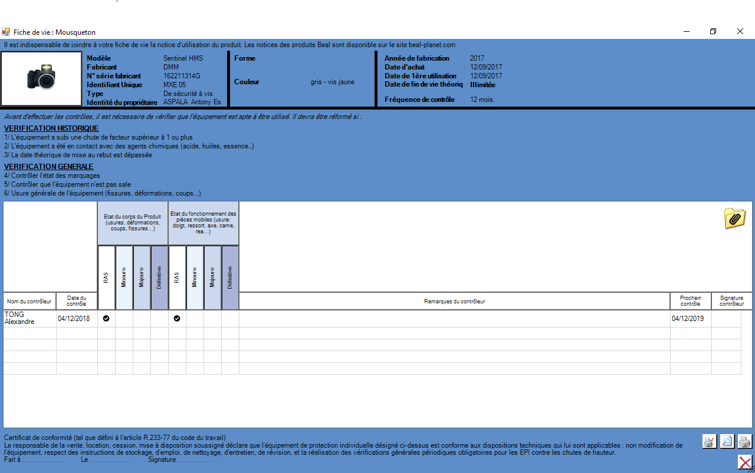This screenshot has width=755, height=473.
Task: Toggle RAS checkmark under Etat du fonctionnement
Action: [x=177, y=319]
